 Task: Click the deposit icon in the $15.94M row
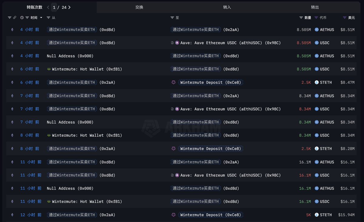click(x=174, y=215)
